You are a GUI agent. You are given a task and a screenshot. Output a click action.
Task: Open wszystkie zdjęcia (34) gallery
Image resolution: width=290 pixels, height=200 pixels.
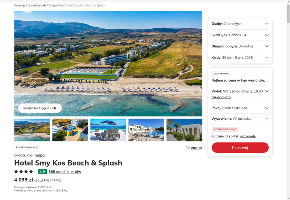pos(40,108)
